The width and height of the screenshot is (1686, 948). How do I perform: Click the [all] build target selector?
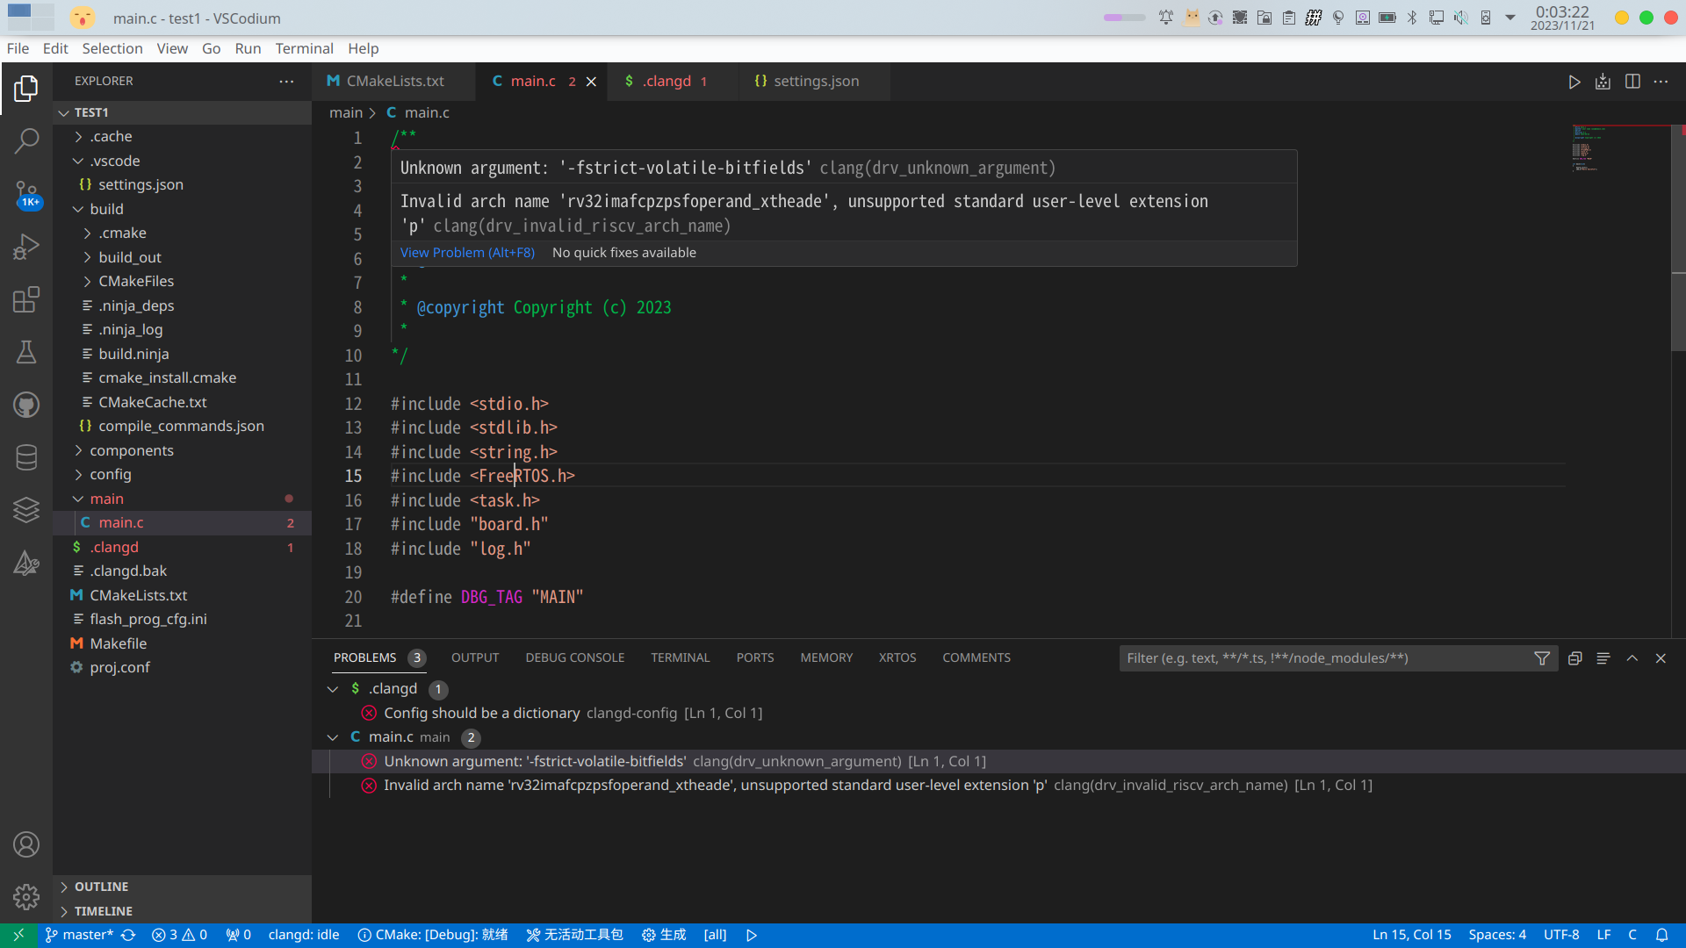(715, 935)
